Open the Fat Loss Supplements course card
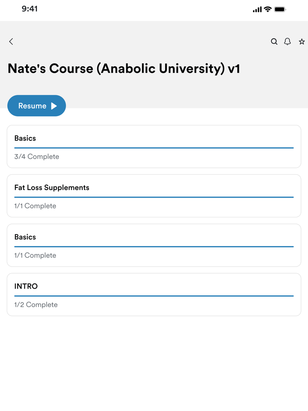This screenshot has height=411, width=308. [x=154, y=196]
